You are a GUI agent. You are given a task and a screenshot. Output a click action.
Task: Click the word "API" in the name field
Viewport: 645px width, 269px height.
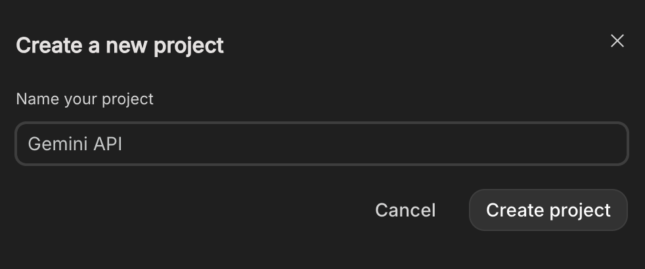108,144
